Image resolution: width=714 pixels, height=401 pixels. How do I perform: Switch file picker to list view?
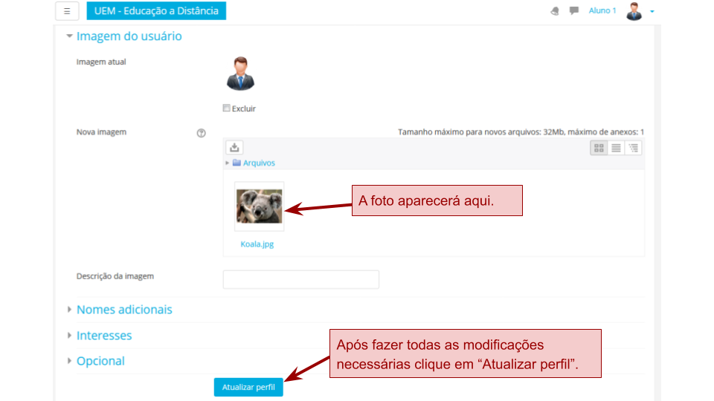click(x=616, y=148)
